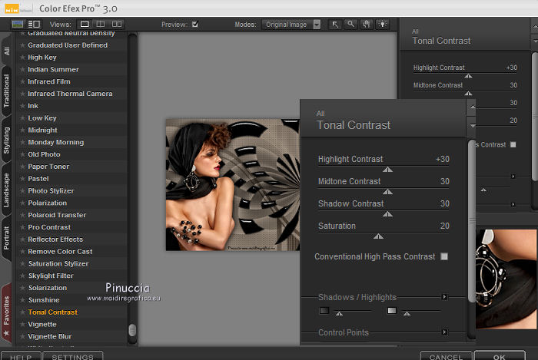The image size is (538, 360).
Task: Select the Infrared Thermal Camera filter
Action: click(70, 94)
